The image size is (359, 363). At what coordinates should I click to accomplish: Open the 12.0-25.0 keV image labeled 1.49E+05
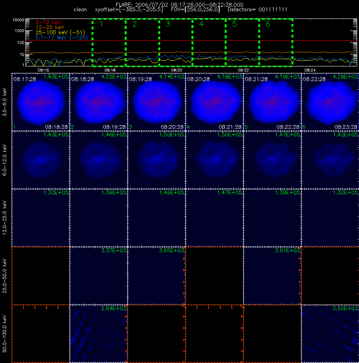(156, 218)
